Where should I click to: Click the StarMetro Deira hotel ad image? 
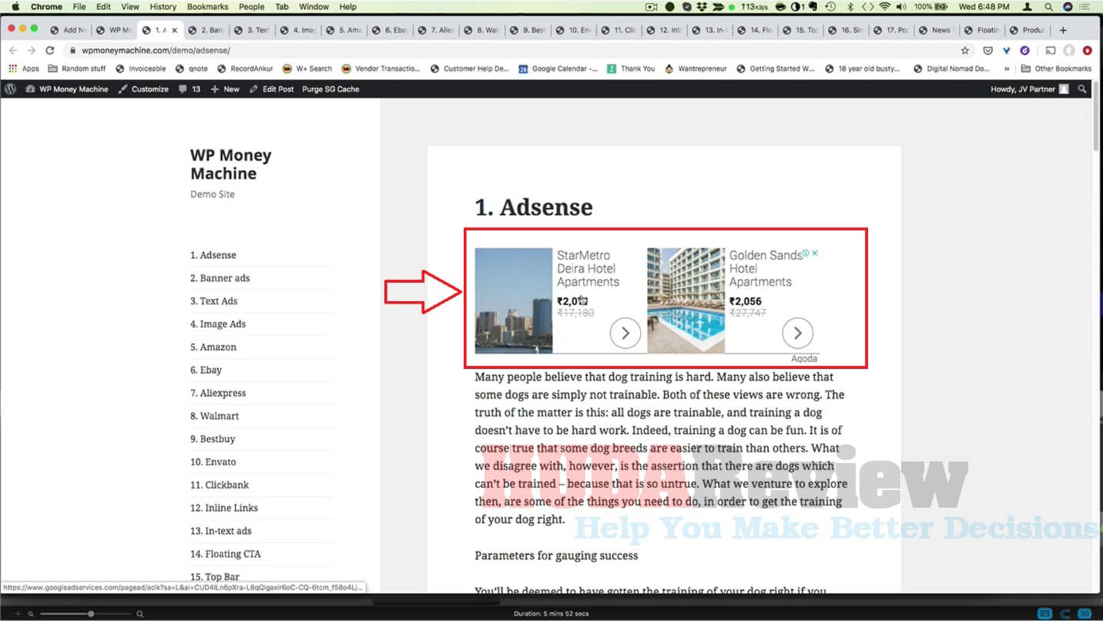(514, 300)
